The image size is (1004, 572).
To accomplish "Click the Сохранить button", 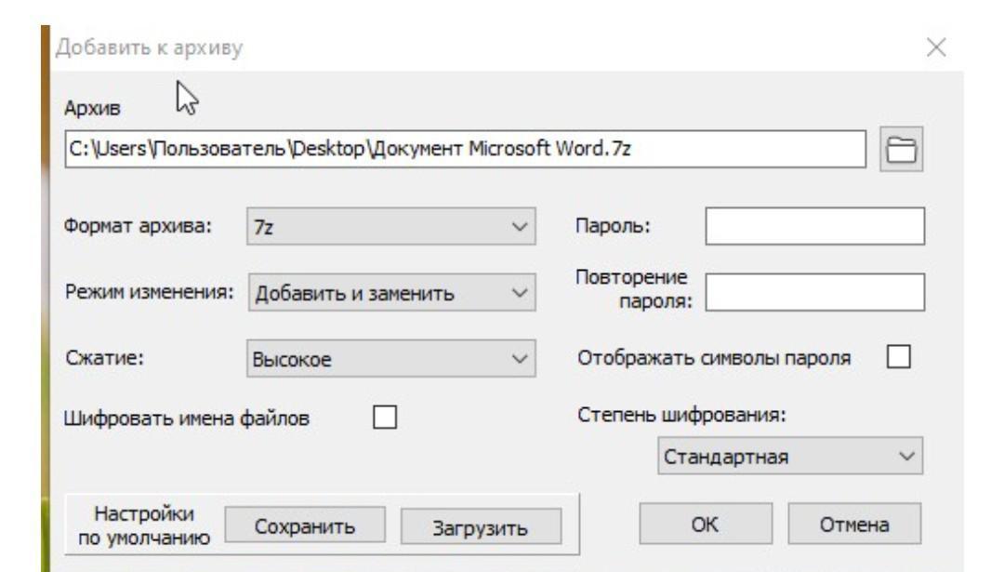I will coord(294,525).
